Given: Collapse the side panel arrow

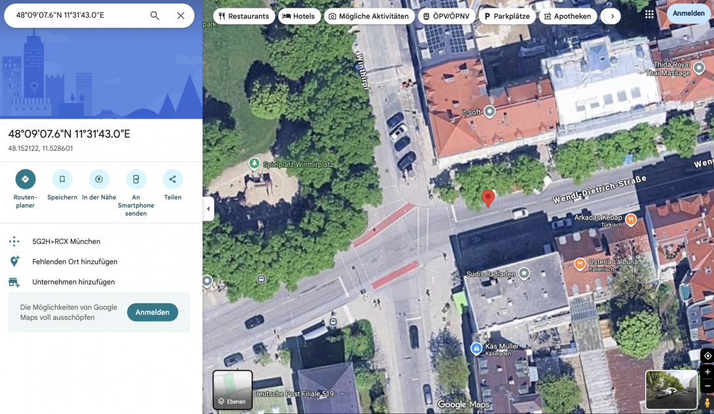Looking at the screenshot, I should [x=208, y=209].
